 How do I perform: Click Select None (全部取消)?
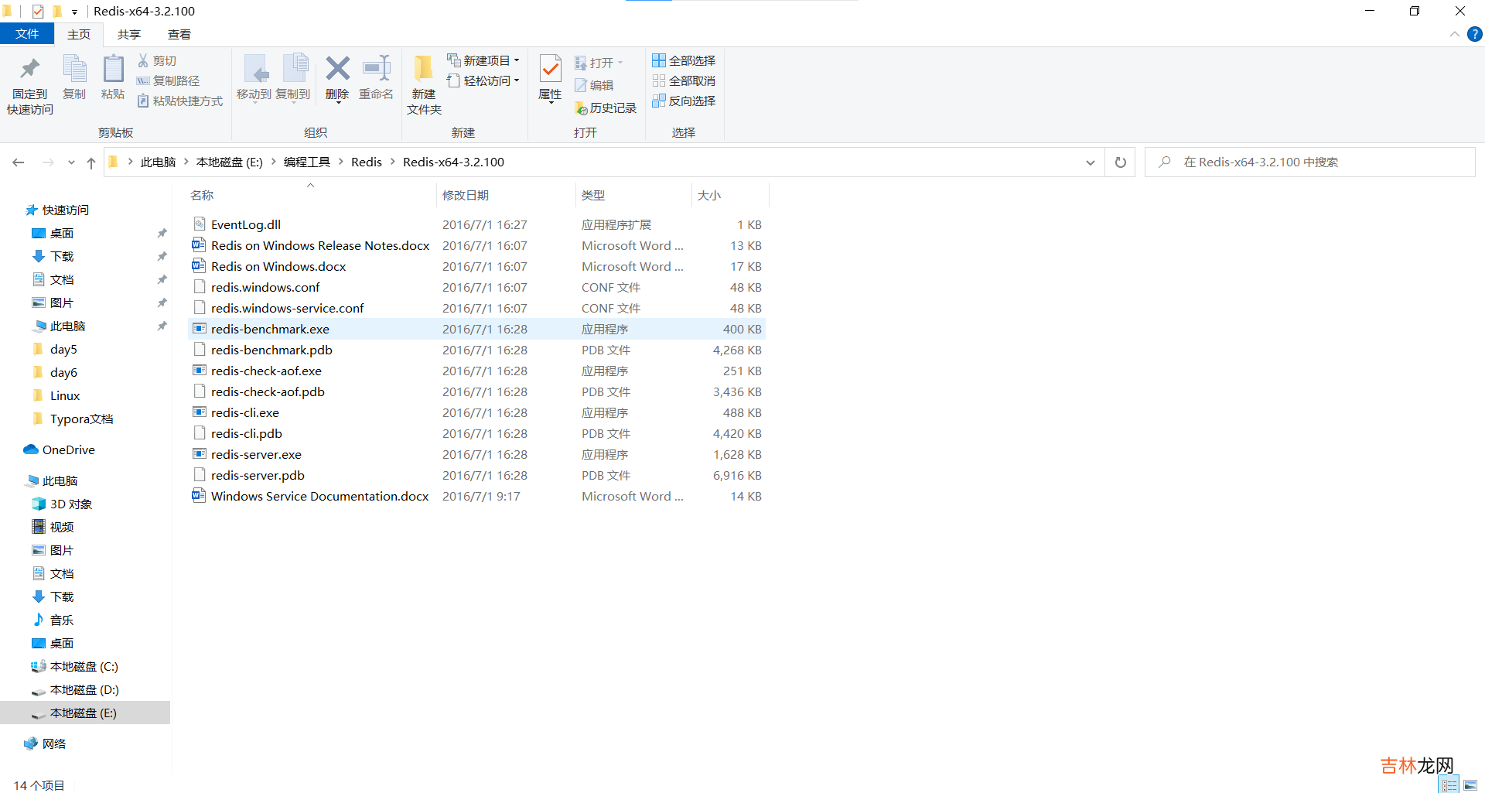[x=684, y=80]
